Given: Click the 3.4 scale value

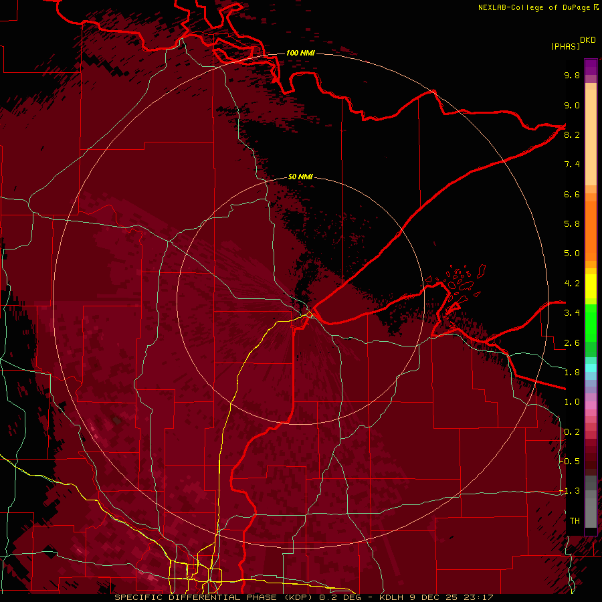Looking at the screenshot, I should [x=572, y=313].
